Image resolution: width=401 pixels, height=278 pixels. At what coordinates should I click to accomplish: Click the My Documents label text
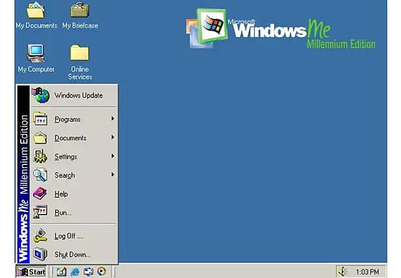click(36, 26)
